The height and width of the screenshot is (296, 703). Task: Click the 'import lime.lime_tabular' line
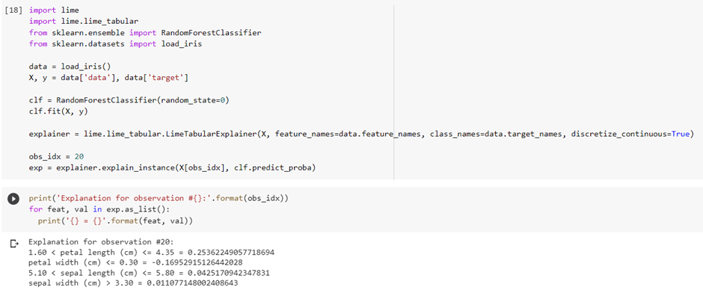(x=73, y=22)
